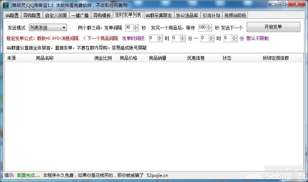Focus the end minute field of 发单时间段
Viewport: 308px width, 182px height.
(228, 38)
